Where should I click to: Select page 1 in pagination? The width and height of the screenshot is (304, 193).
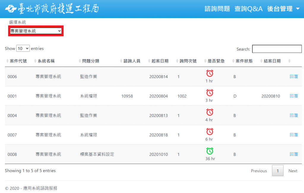click(278, 171)
